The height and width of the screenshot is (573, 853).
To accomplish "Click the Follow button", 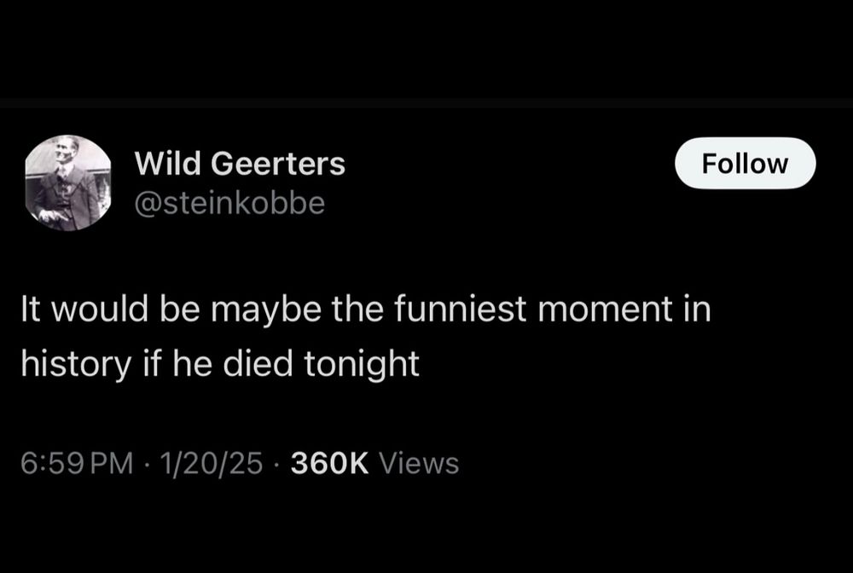I will [x=745, y=163].
